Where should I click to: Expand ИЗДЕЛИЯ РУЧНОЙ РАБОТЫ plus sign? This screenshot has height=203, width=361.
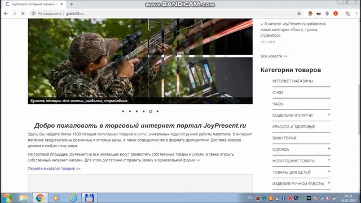pyautogui.click(x=329, y=183)
